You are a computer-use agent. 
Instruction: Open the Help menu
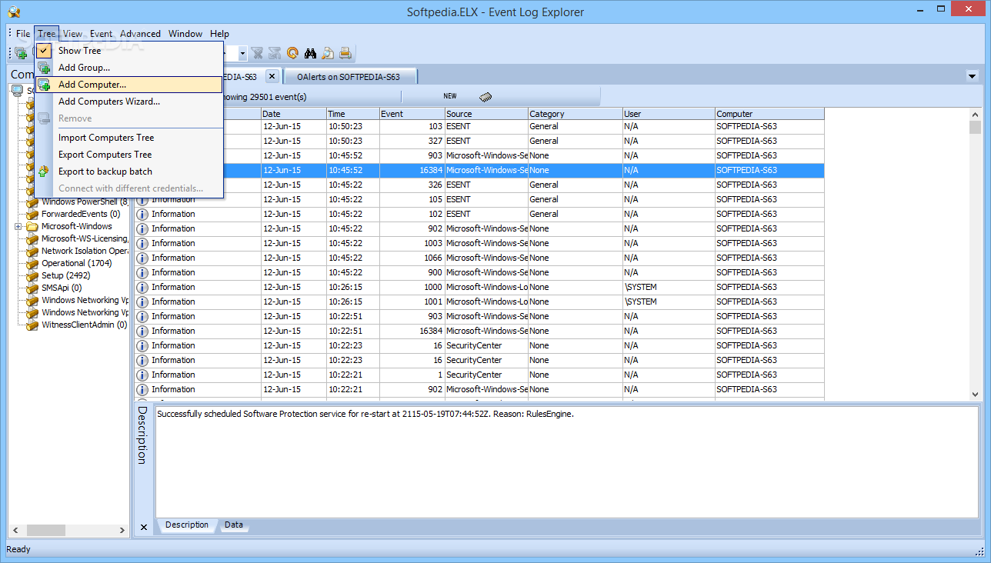coord(220,34)
